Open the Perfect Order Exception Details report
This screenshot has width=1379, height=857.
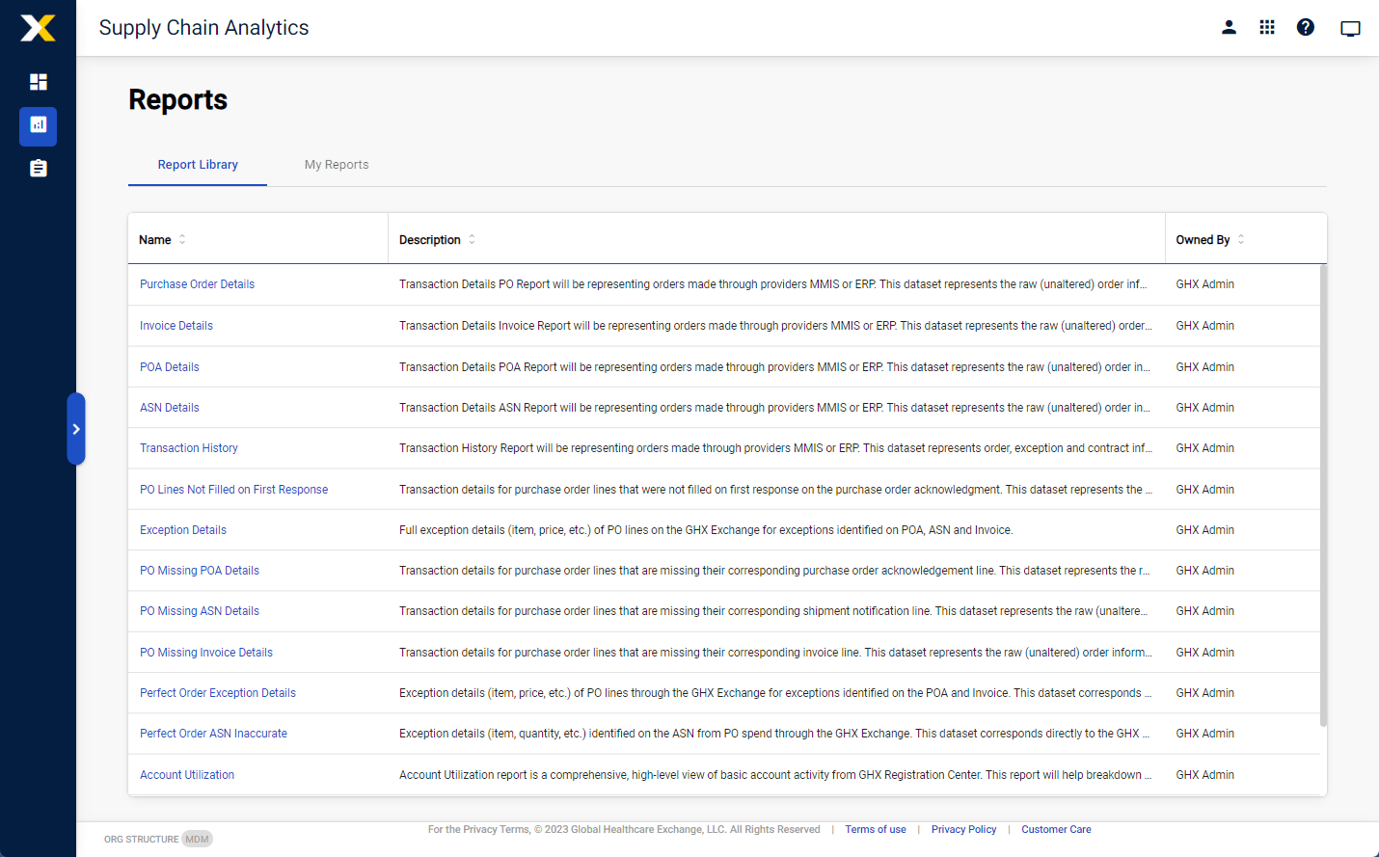(x=218, y=693)
